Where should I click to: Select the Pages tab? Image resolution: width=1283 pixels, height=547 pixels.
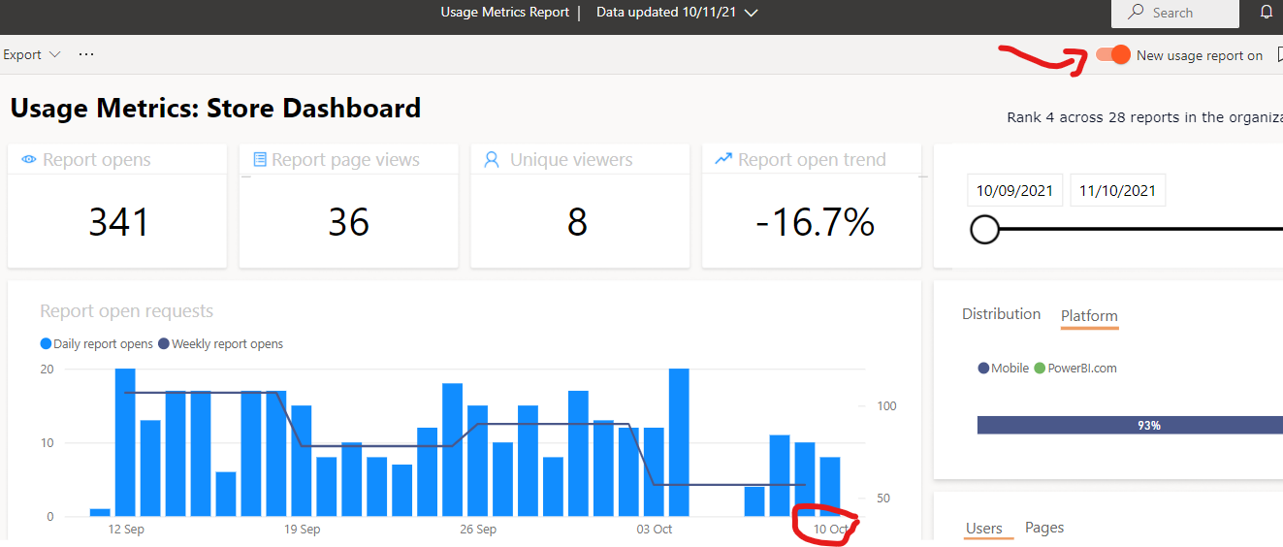tap(1044, 528)
